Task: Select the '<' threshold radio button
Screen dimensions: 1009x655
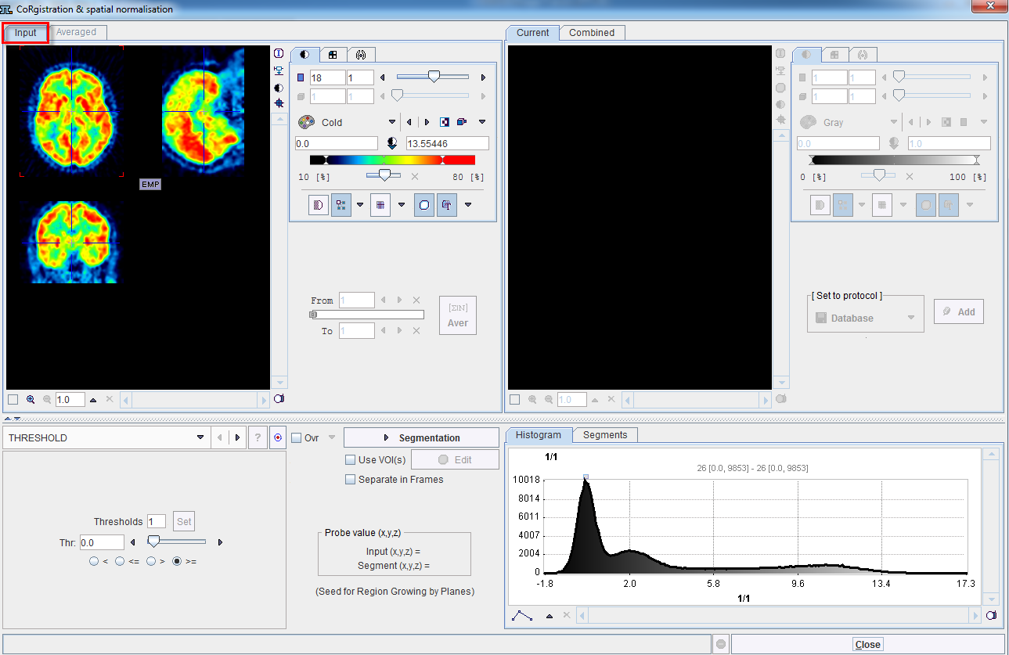Action: (x=94, y=561)
